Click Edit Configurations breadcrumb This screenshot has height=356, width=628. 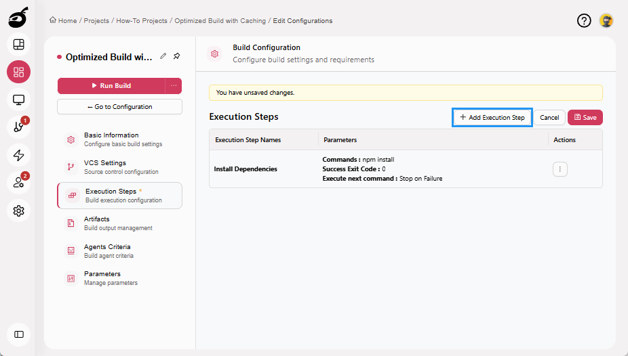pos(302,21)
